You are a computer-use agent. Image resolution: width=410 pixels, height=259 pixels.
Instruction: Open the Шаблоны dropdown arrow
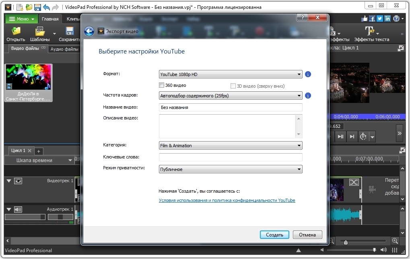click(54, 34)
